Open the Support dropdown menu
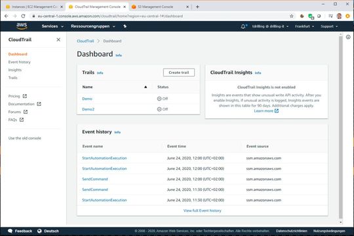Screen dimensions: 354x236 point(329,26)
